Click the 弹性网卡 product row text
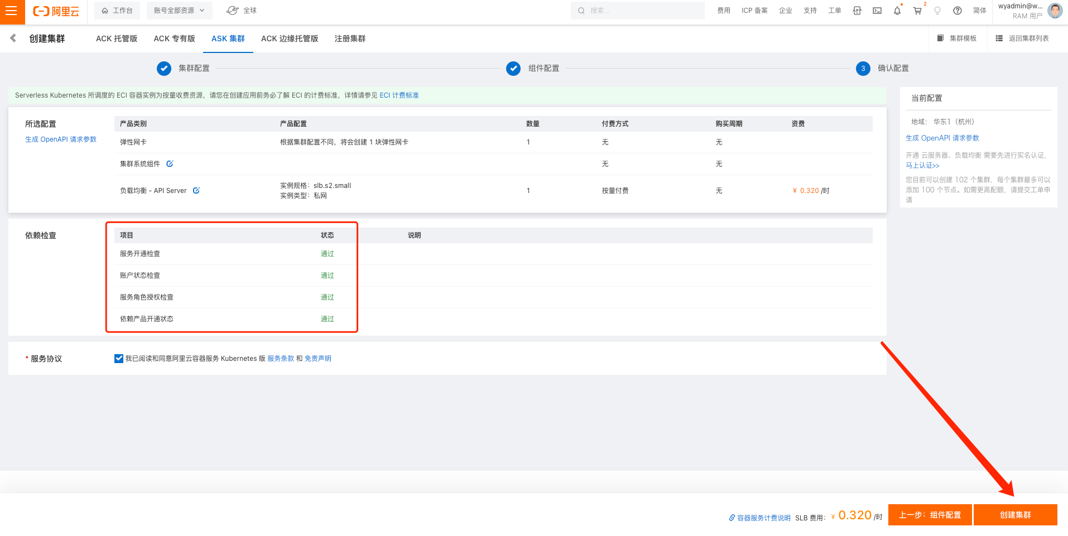This screenshot has width=1068, height=536. pos(133,142)
